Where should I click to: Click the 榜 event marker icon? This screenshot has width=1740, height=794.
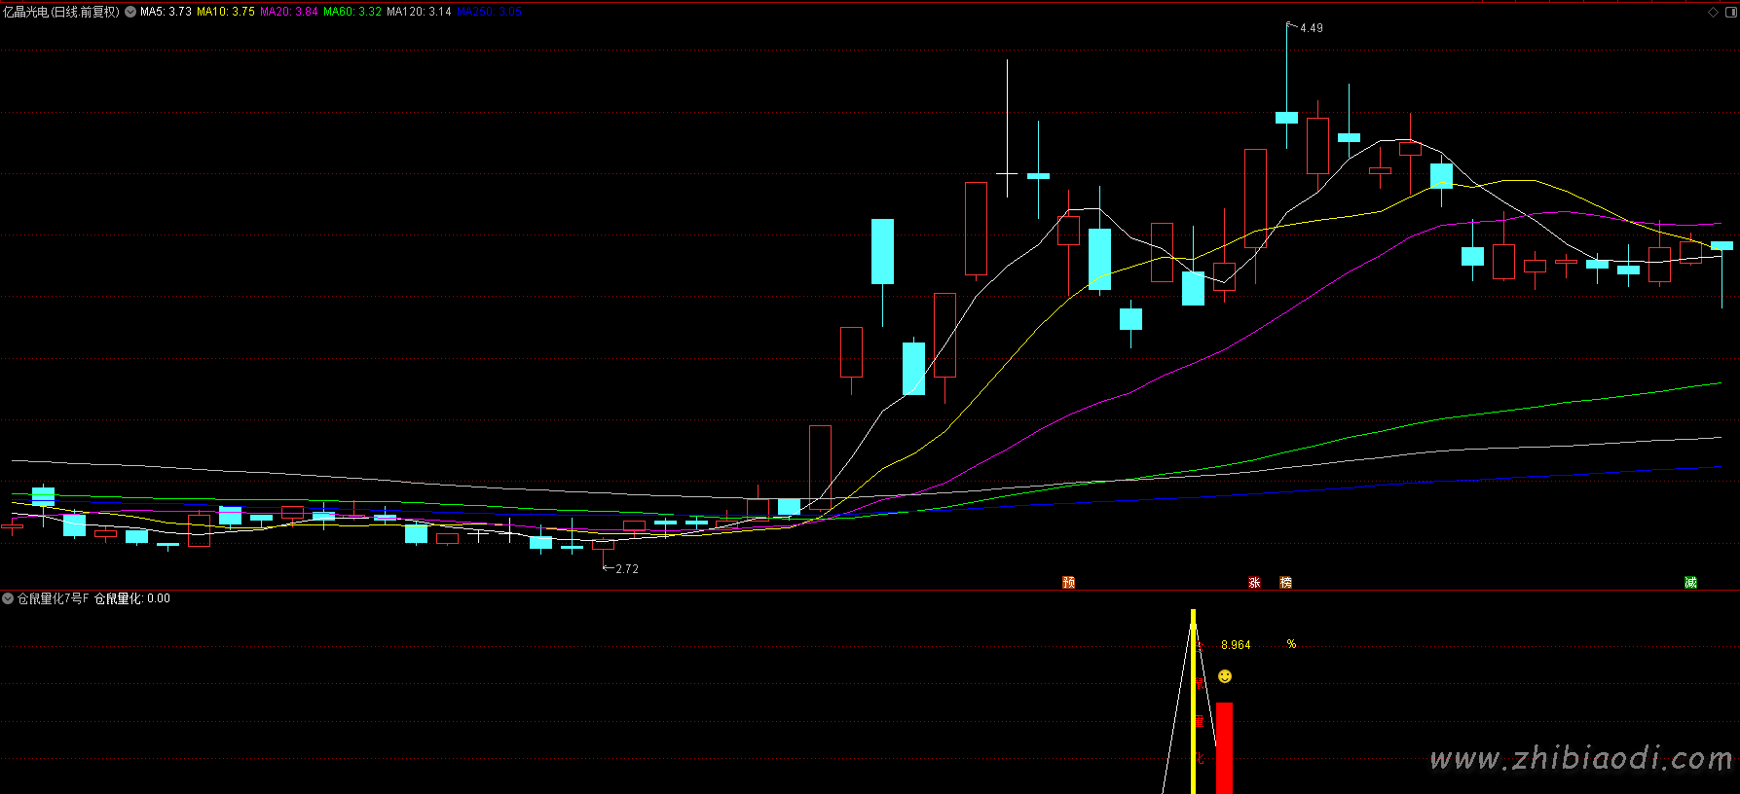tap(1285, 582)
